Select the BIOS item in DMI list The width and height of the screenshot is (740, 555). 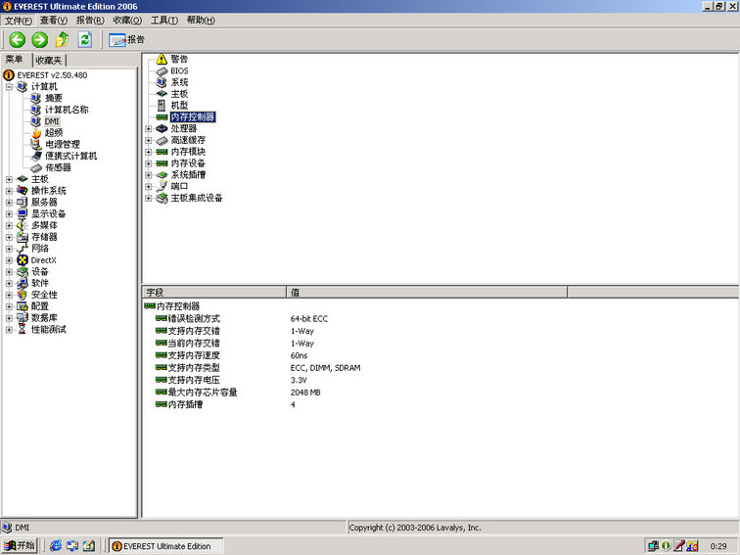click(179, 70)
